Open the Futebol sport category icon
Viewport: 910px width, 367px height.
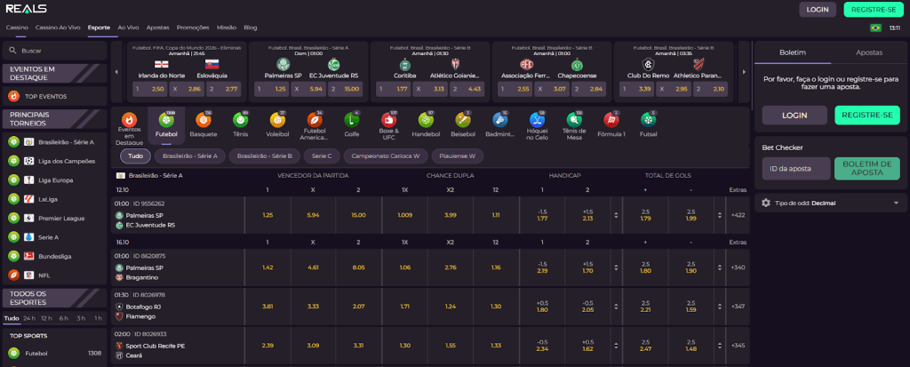pos(166,120)
